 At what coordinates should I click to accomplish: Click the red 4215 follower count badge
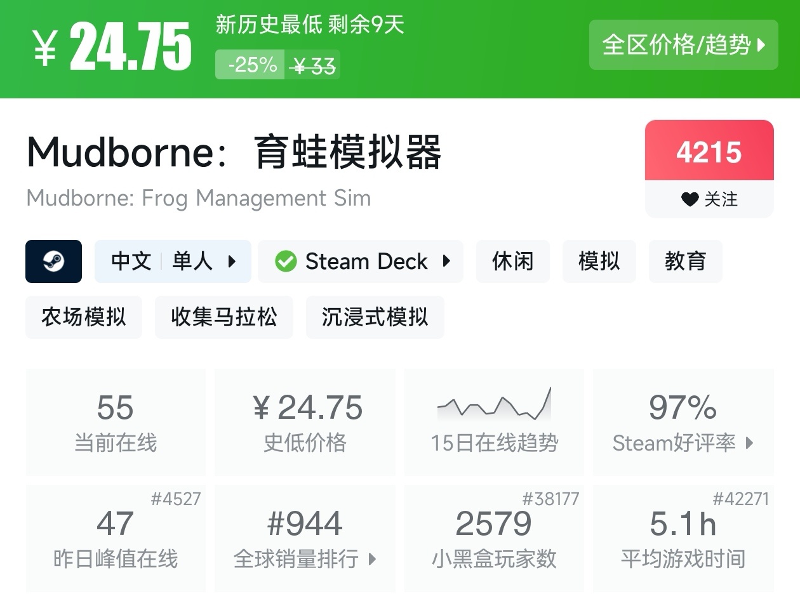click(x=709, y=152)
